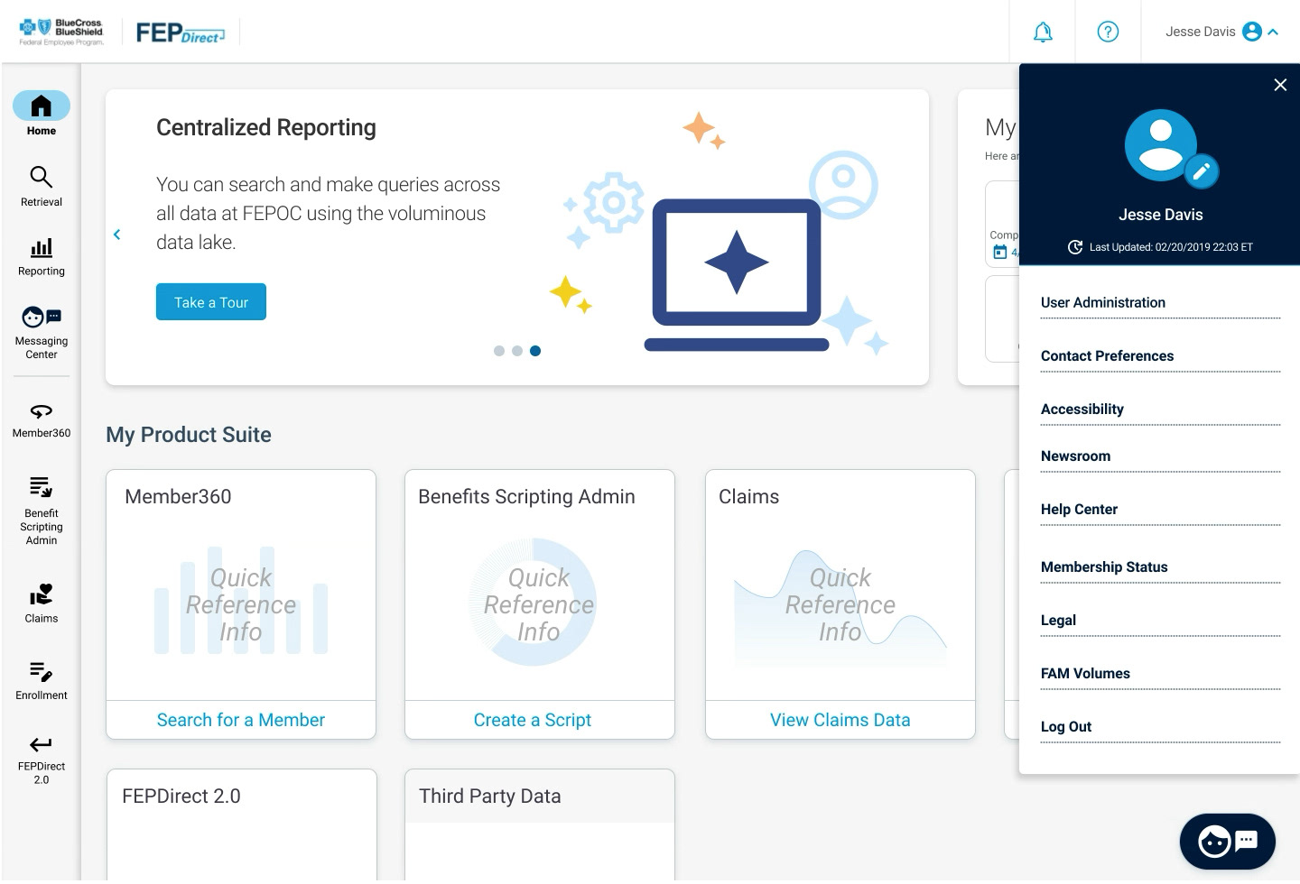Screen dimensions: 1300x884
Task: Open Membership Status menu item
Action: 1160,567
